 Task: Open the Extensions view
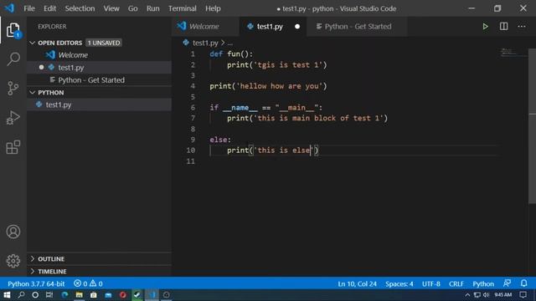13,147
